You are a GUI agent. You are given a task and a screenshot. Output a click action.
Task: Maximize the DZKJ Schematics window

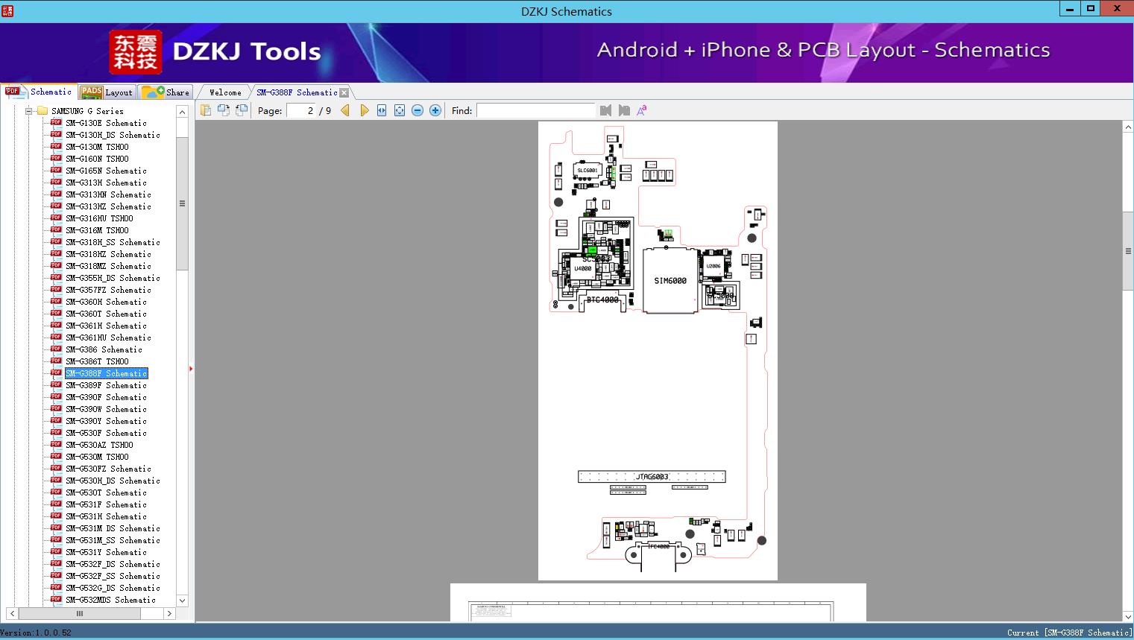(x=1090, y=9)
